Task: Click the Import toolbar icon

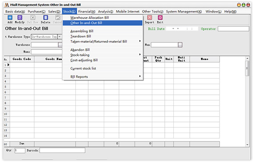Action: pyautogui.click(x=150, y=18)
